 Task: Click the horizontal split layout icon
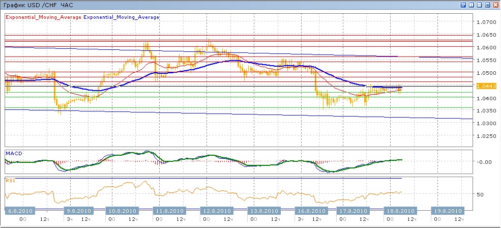[x=479, y=5]
